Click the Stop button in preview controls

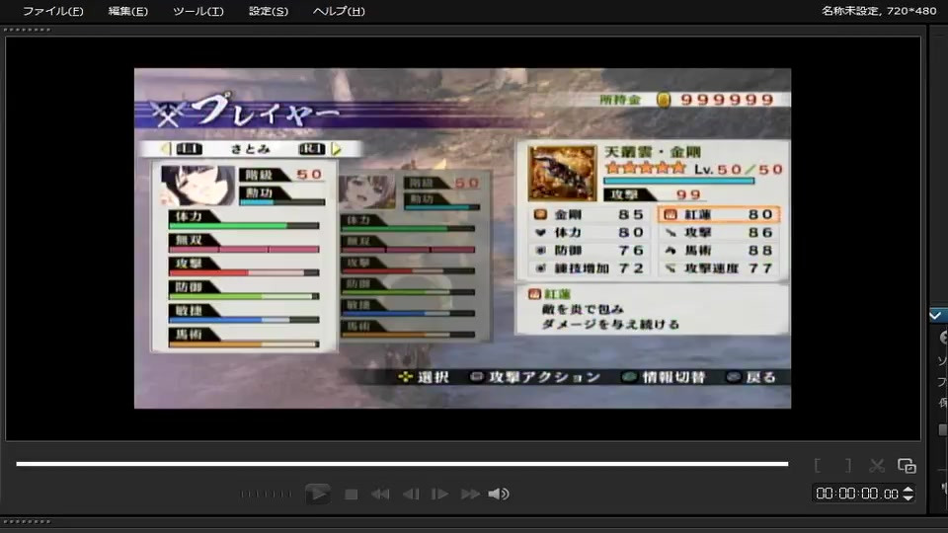coord(351,495)
